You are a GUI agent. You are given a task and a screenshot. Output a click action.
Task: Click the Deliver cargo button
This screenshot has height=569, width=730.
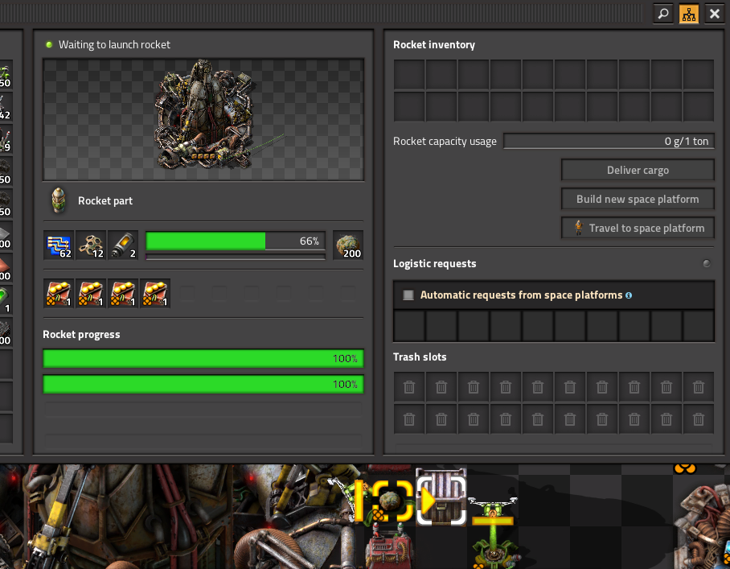(638, 170)
